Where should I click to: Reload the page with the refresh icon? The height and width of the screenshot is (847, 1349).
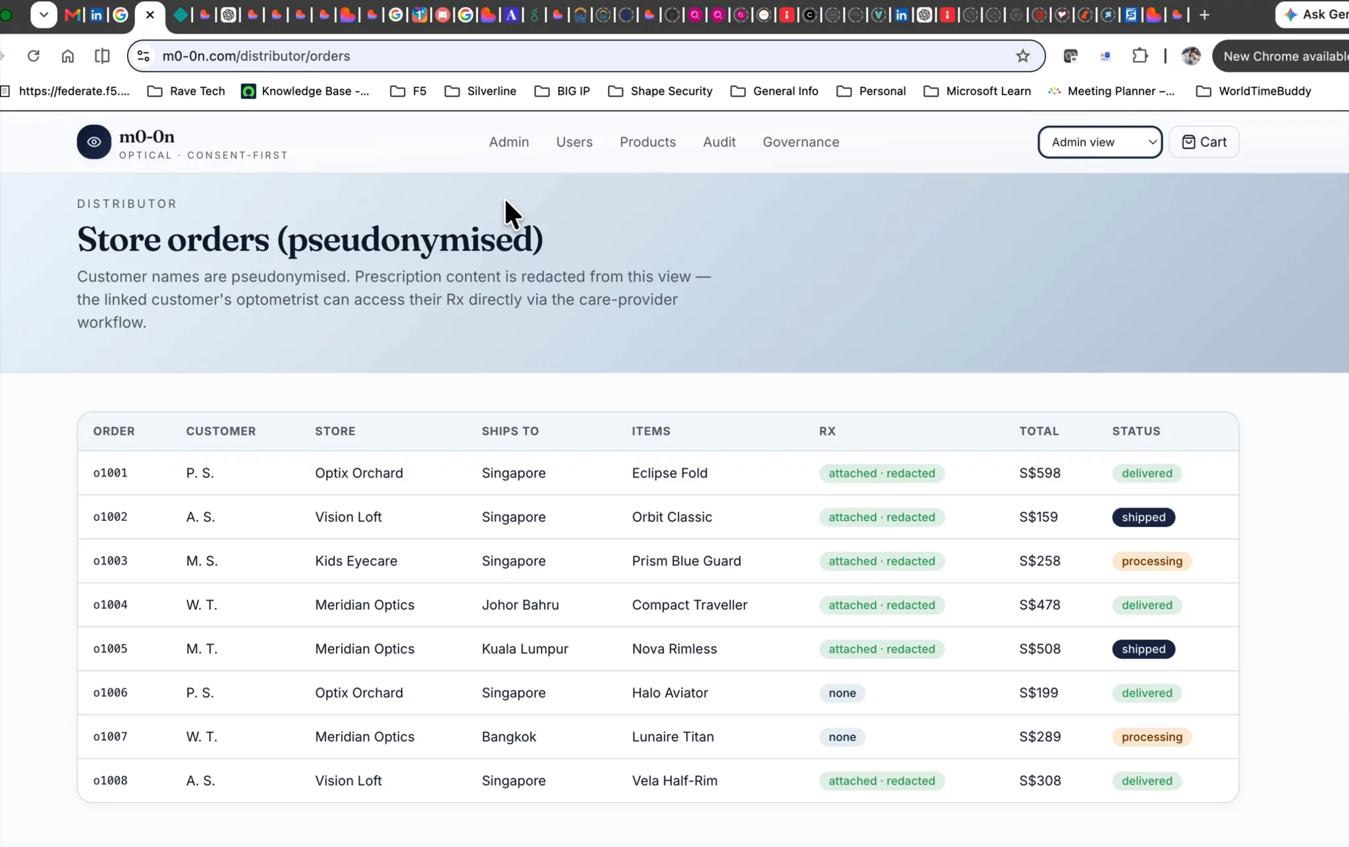click(x=34, y=56)
